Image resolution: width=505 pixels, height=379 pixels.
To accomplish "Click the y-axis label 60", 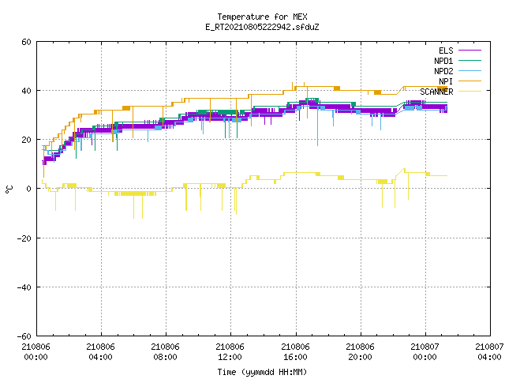I will point(26,42).
